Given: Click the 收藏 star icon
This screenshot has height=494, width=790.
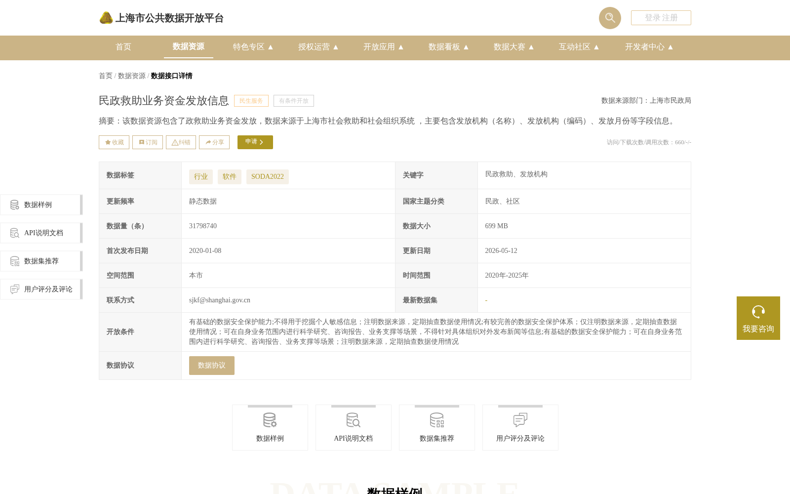Looking at the screenshot, I should point(108,142).
